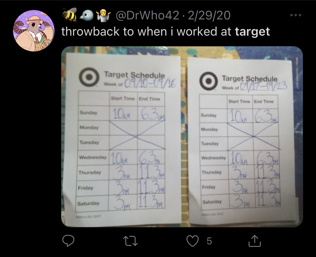Click the left sheet's Saturday row
This screenshot has width=316, height=257.
pyautogui.click(x=120, y=203)
